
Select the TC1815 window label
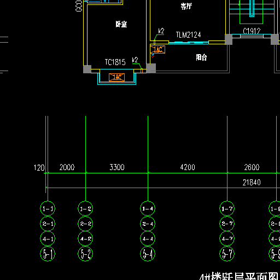[115, 62]
